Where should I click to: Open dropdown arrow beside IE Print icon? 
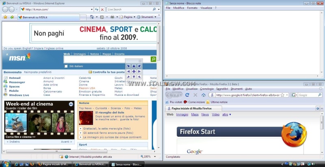[117, 17]
